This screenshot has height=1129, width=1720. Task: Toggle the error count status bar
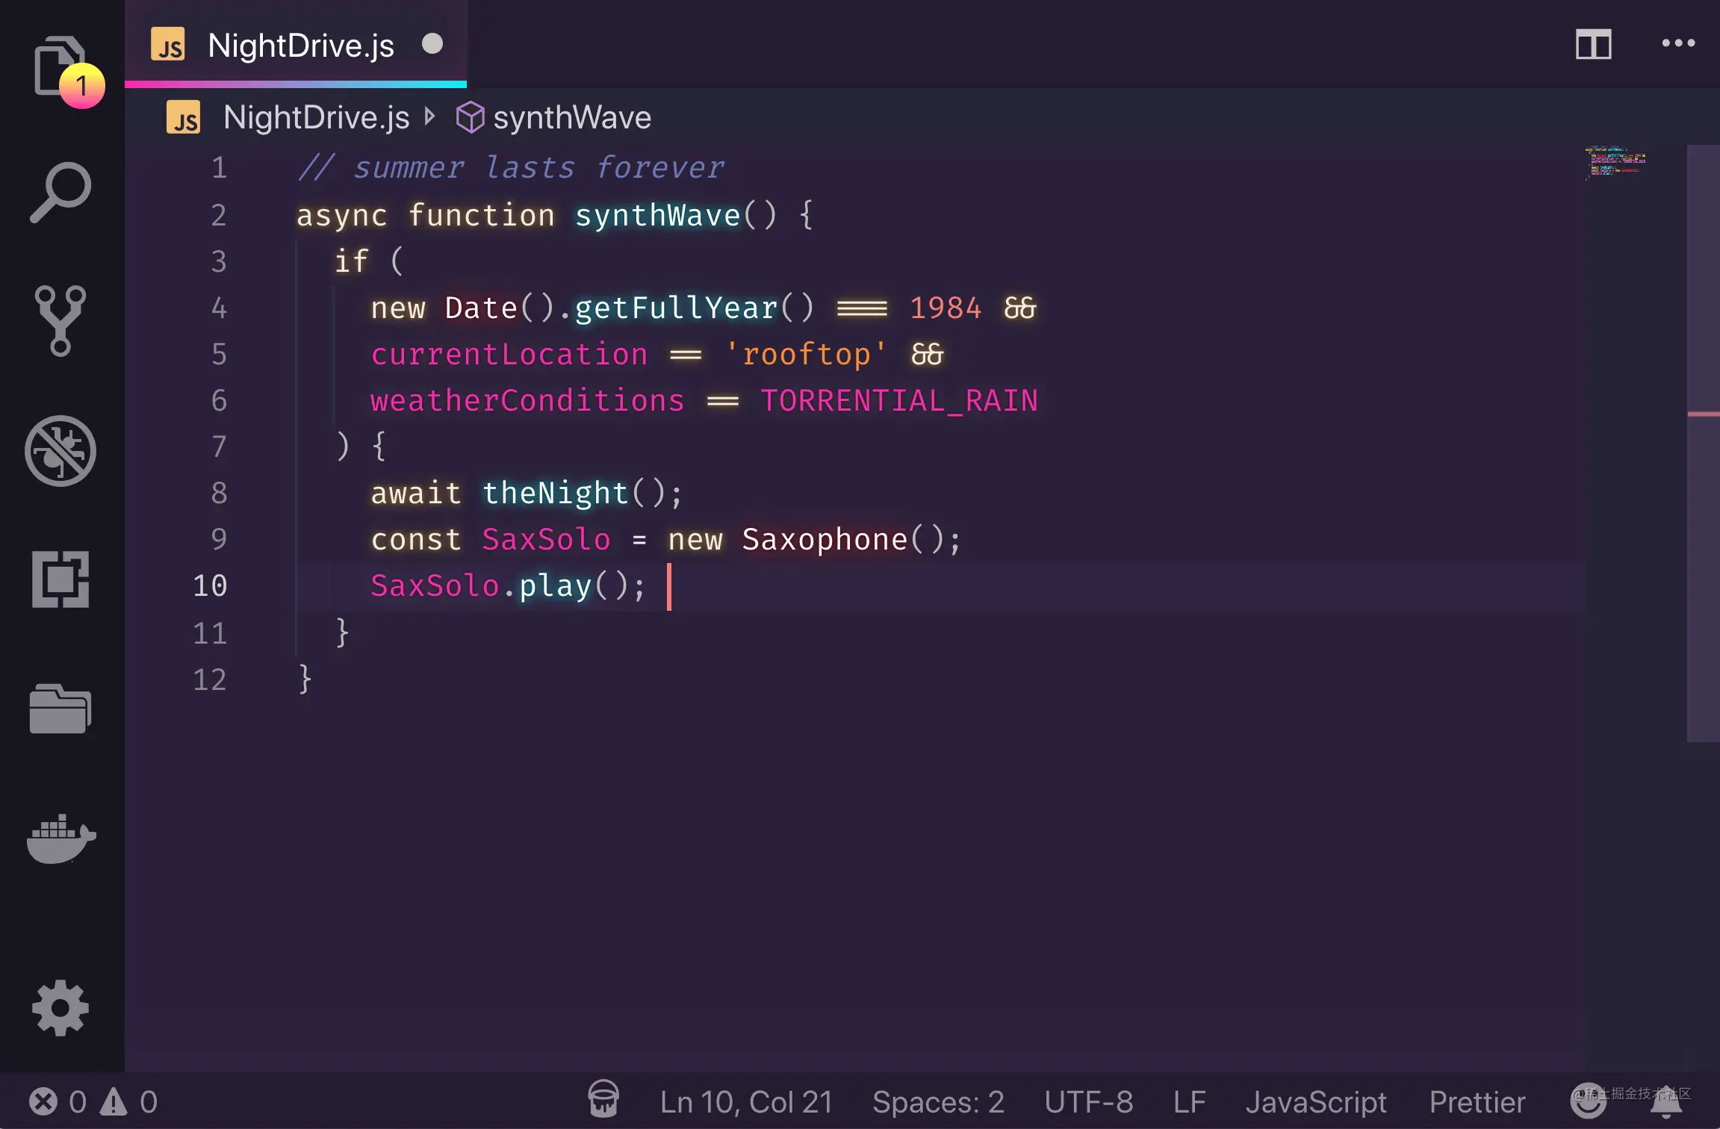tap(82, 1100)
